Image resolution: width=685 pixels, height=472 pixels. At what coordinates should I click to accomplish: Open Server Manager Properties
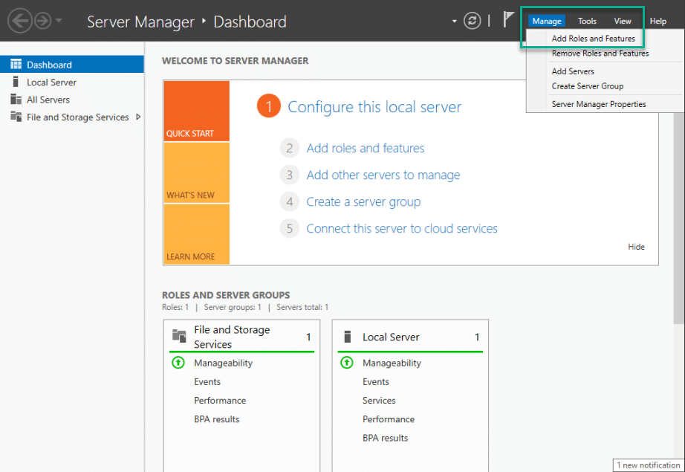tap(599, 104)
